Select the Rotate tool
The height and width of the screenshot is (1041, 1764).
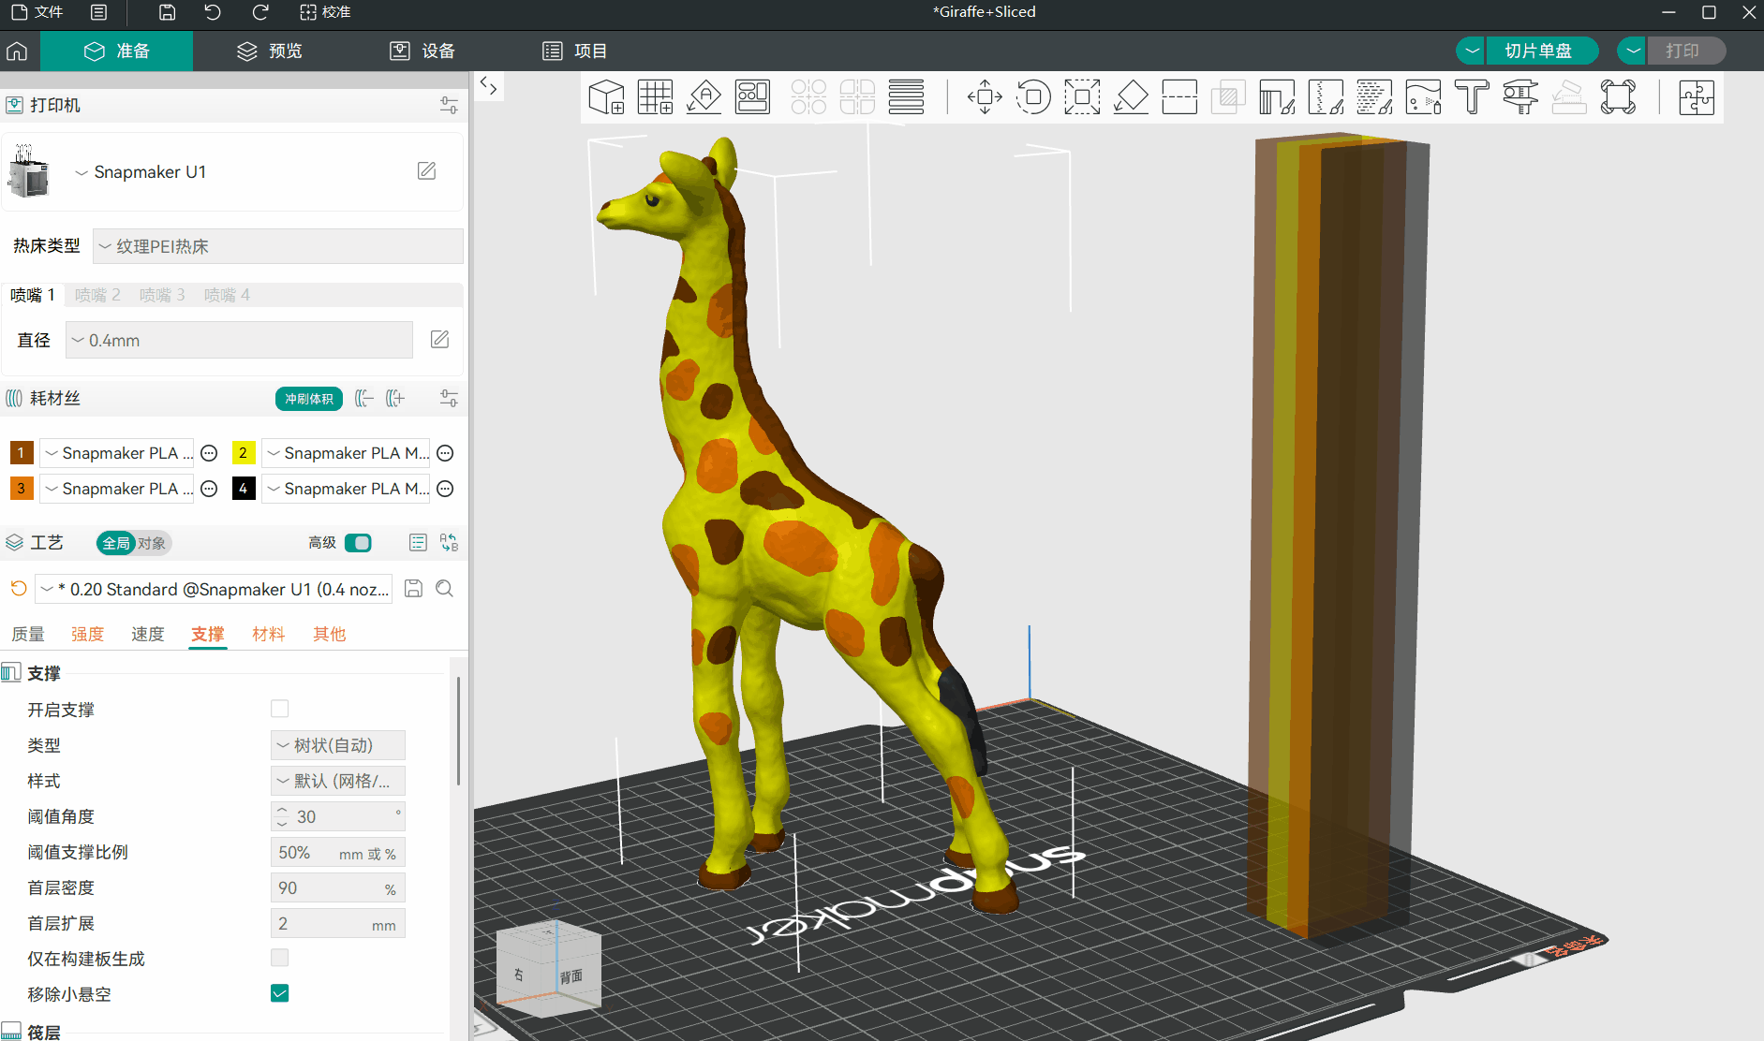1033,96
